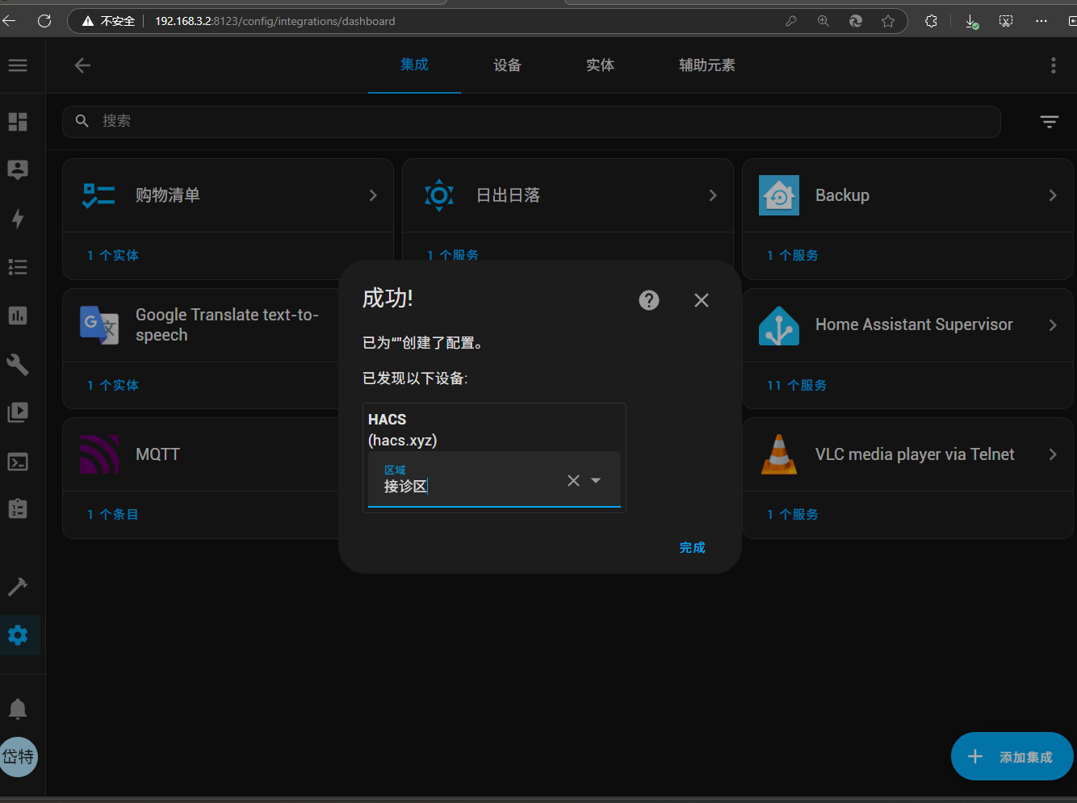Image resolution: width=1077 pixels, height=803 pixels.
Task: Switch to the 实体 tab
Action: pos(600,65)
